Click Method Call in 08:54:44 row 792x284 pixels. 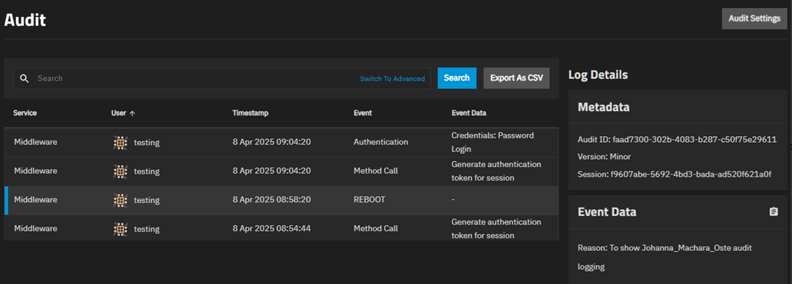375,228
